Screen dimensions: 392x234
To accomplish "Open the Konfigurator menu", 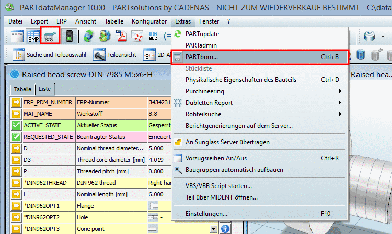I will [149, 21].
